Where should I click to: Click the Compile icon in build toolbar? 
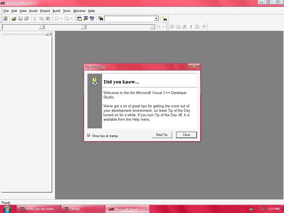pos(172,27)
